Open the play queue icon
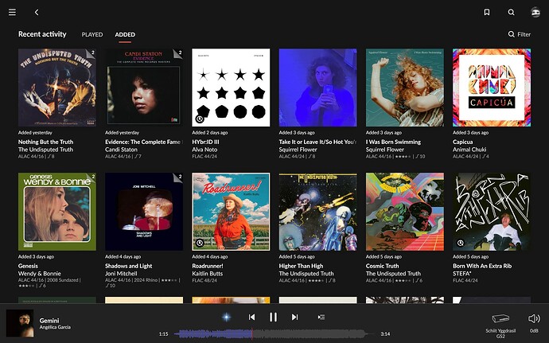This screenshot has height=343, width=549. [x=321, y=317]
